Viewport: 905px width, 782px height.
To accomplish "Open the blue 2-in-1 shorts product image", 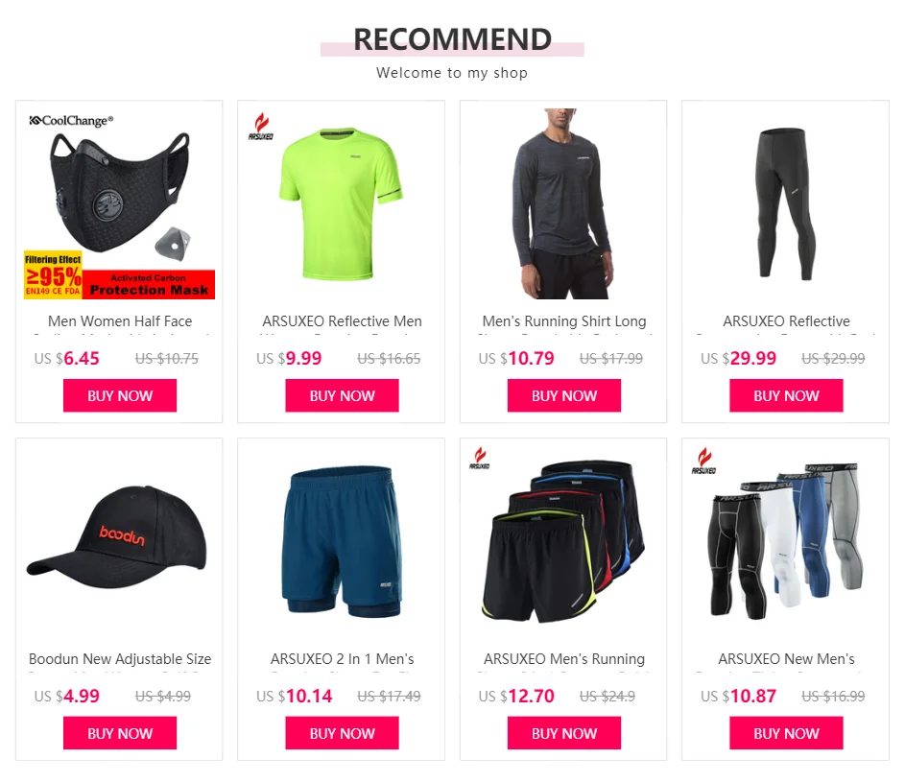I will point(341,541).
